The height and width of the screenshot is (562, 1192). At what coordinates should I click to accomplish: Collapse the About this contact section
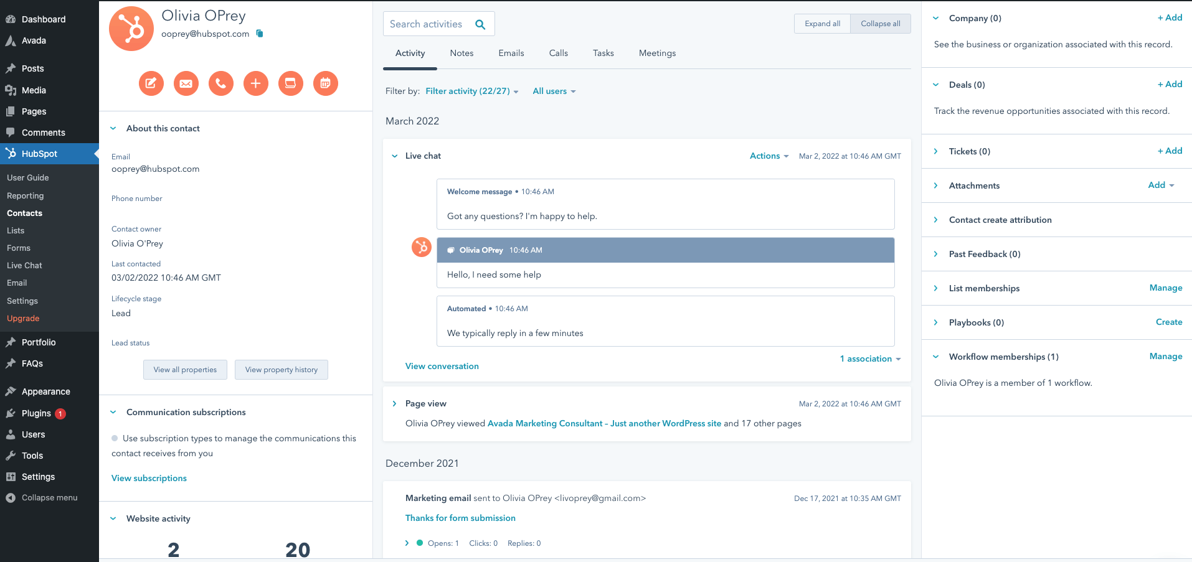[x=113, y=128]
